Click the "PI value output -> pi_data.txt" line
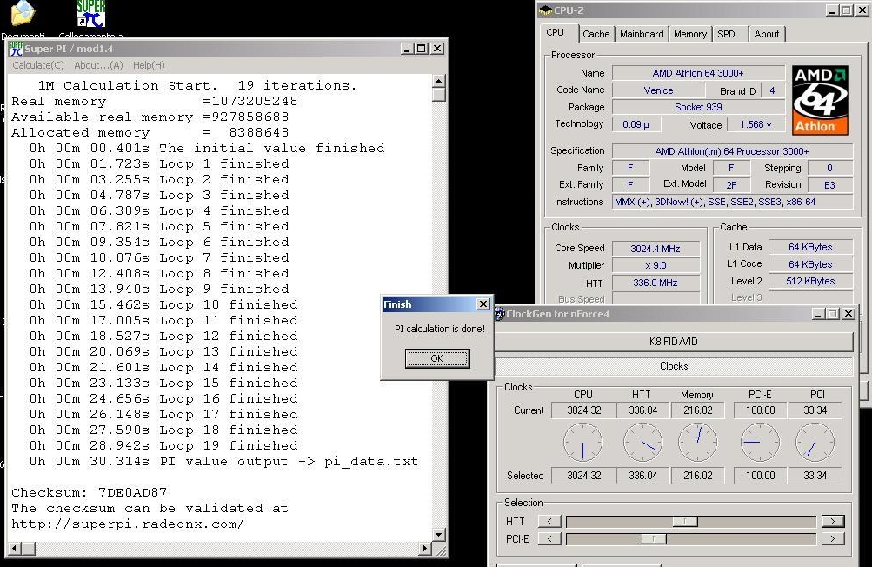 [223, 461]
